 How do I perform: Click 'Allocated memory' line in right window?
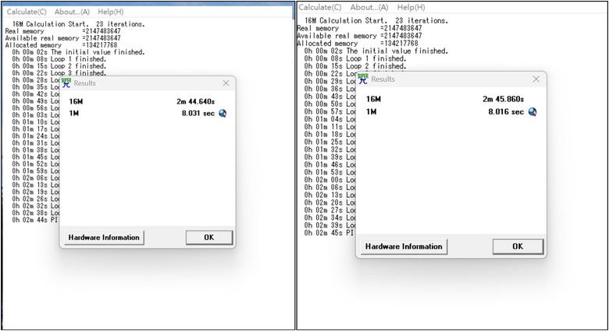[358, 44]
